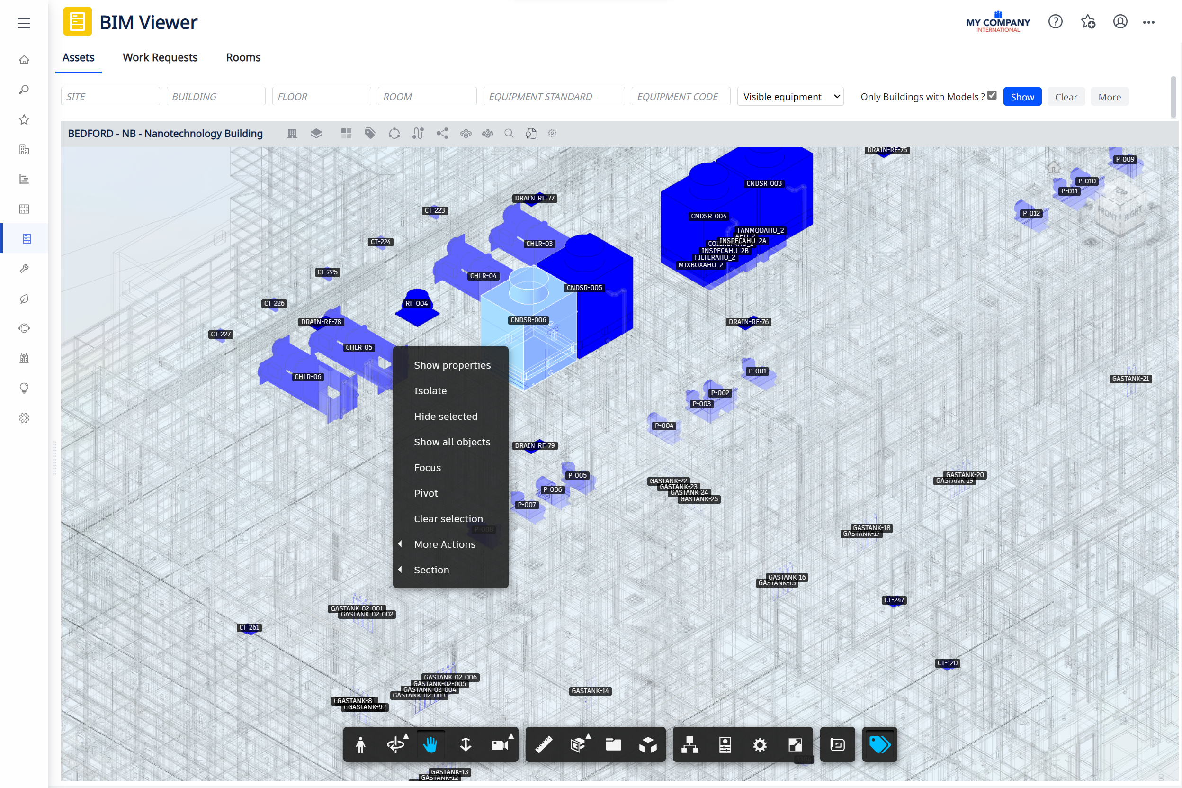Viewport: 1182px width, 788px height.
Task: Expand the More Actions submenu
Action: click(x=444, y=544)
